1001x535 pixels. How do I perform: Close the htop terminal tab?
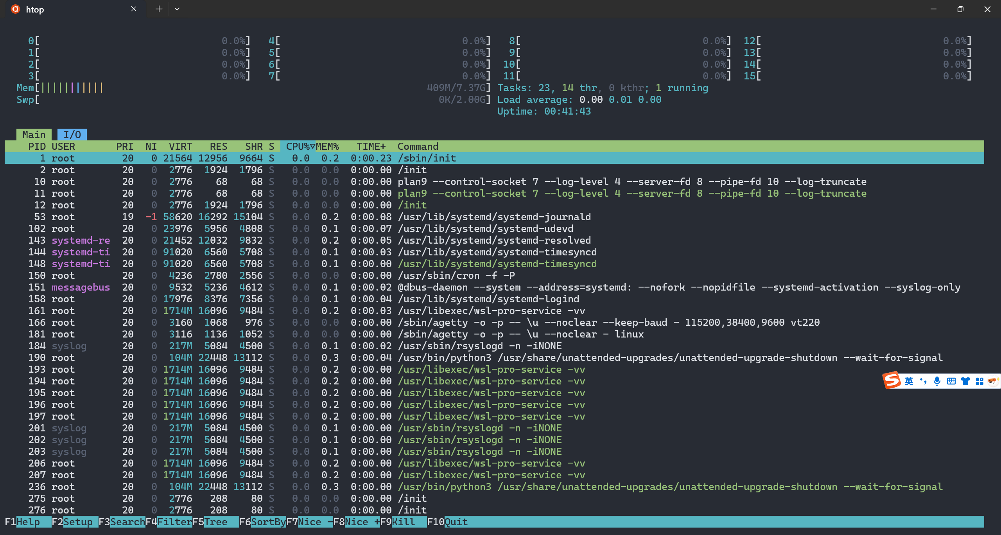pos(134,9)
